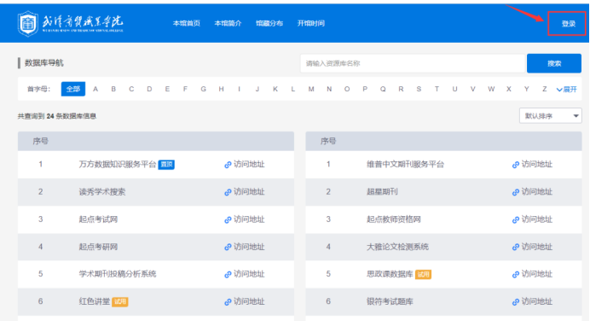Filter databases by letter C
This screenshot has height=321, width=590.
pyautogui.click(x=131, y=89)
